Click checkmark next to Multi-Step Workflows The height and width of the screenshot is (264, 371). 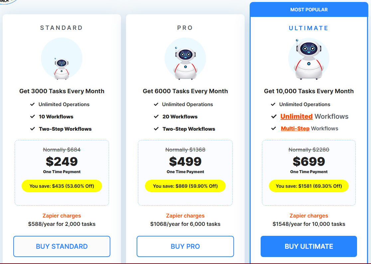274,128
